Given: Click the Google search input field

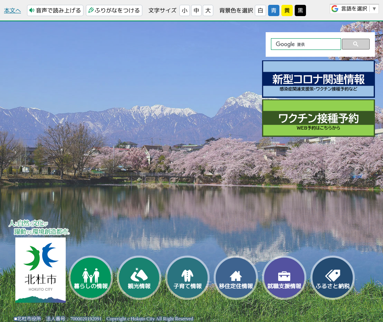Looking at the screenshot, I should click(x=306, y=44).
